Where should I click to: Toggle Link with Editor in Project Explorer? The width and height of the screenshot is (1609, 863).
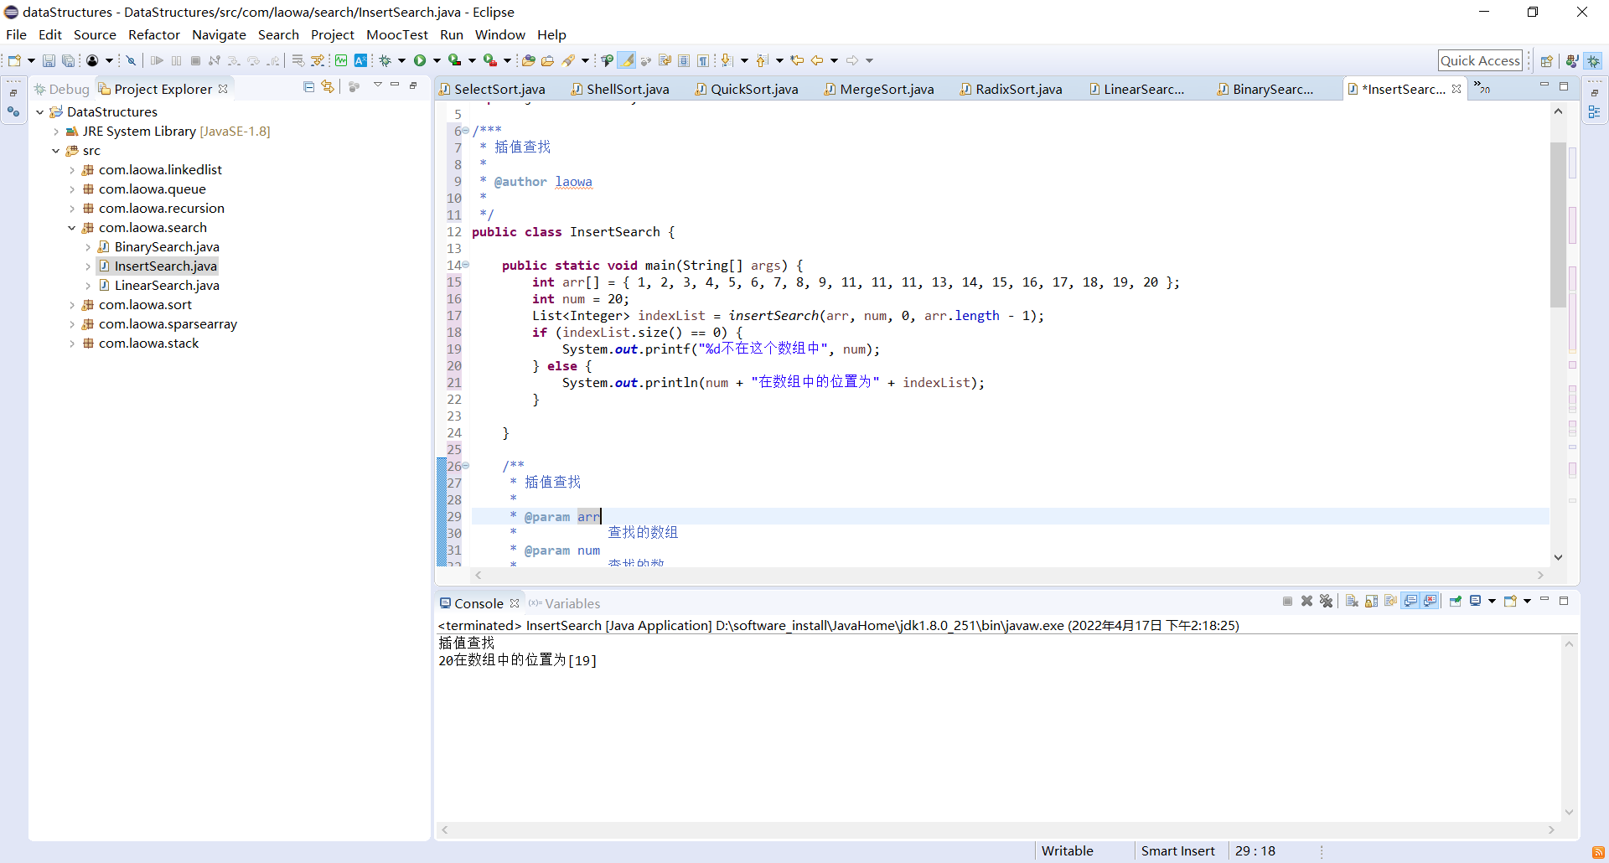328,86
